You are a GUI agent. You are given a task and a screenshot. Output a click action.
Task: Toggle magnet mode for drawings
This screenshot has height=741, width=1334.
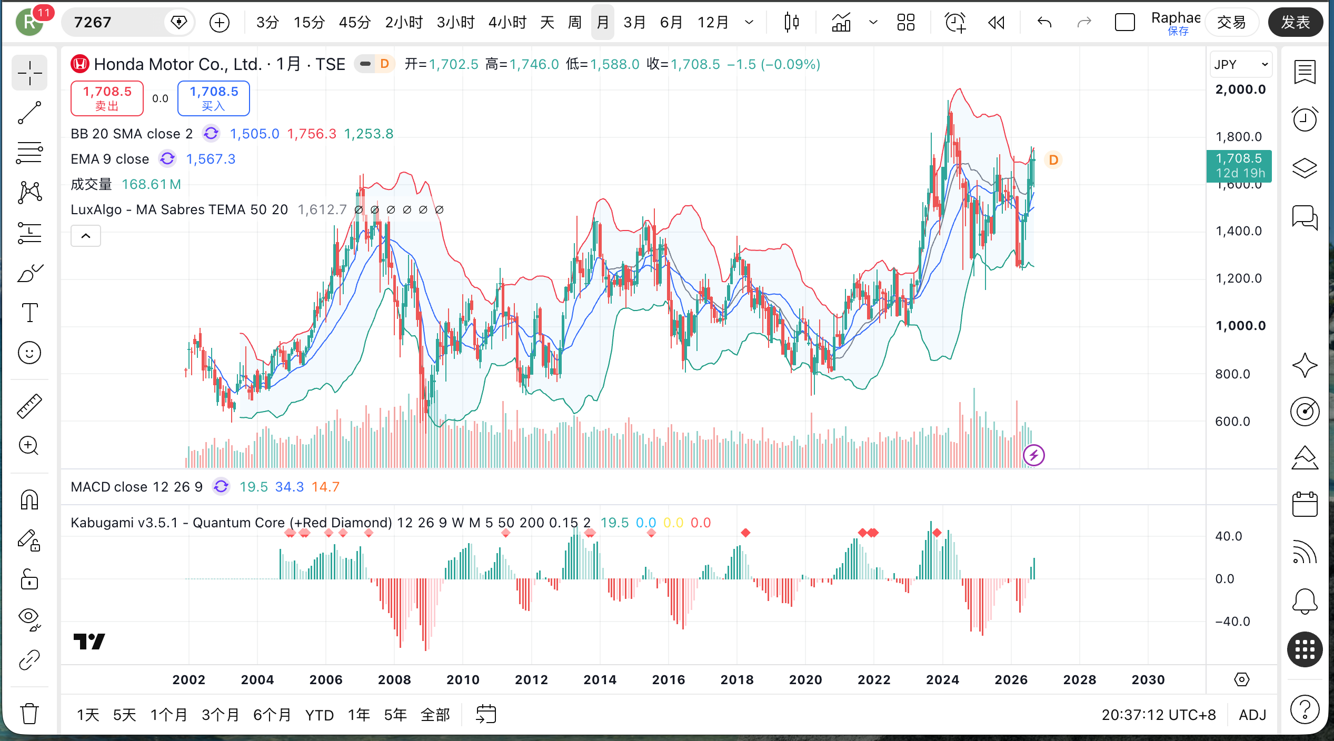coord(29,499)
